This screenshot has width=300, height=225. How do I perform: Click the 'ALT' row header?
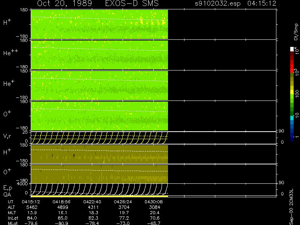(11, 207)
